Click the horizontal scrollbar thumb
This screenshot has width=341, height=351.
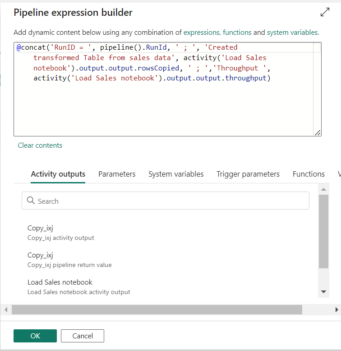coord(157,309)
